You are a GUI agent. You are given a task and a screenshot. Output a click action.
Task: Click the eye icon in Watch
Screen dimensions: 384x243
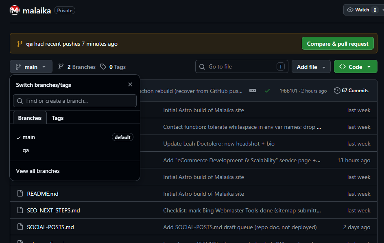tap(350, 10)
